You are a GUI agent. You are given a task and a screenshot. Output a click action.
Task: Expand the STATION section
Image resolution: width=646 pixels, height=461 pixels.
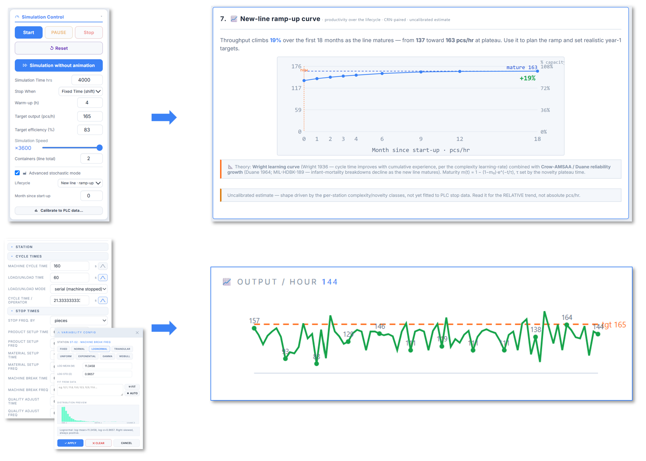click(58, 247)
